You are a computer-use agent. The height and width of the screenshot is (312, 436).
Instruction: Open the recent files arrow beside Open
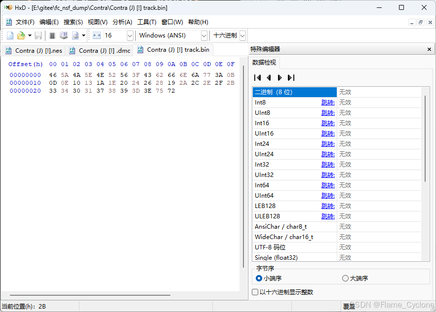click(x=30, y=35)
